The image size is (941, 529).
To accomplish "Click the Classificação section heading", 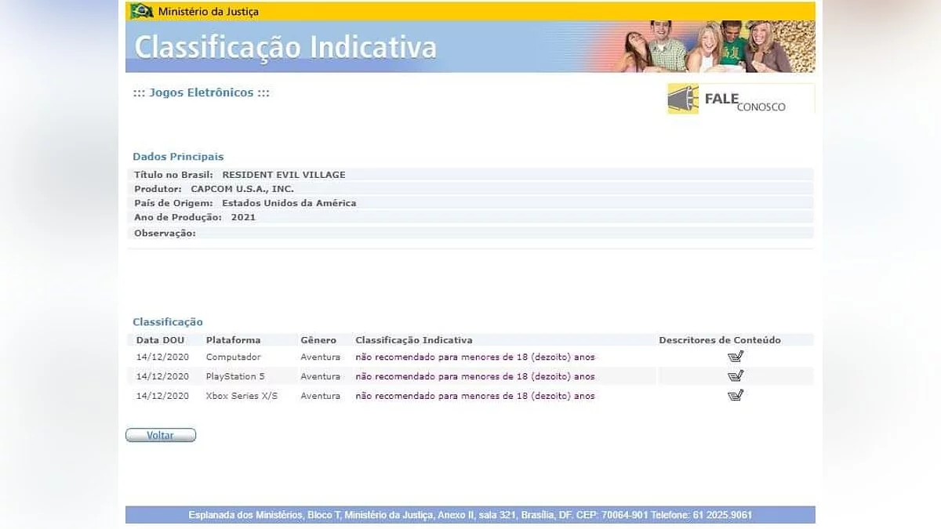I will (x=168, y=322).
